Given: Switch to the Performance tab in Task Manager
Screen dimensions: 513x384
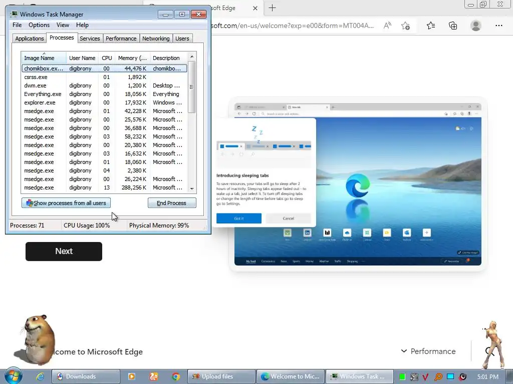Looking at the screenshot, I should click(121, 38).
